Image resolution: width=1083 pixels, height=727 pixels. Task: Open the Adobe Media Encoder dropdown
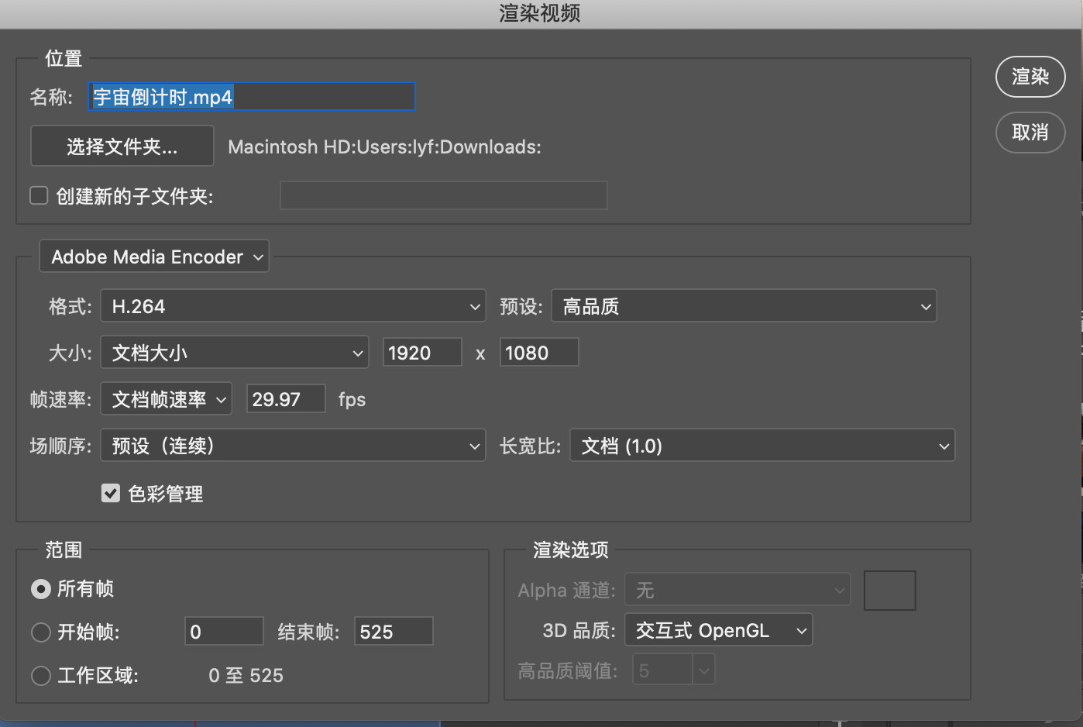click(154, 257)
